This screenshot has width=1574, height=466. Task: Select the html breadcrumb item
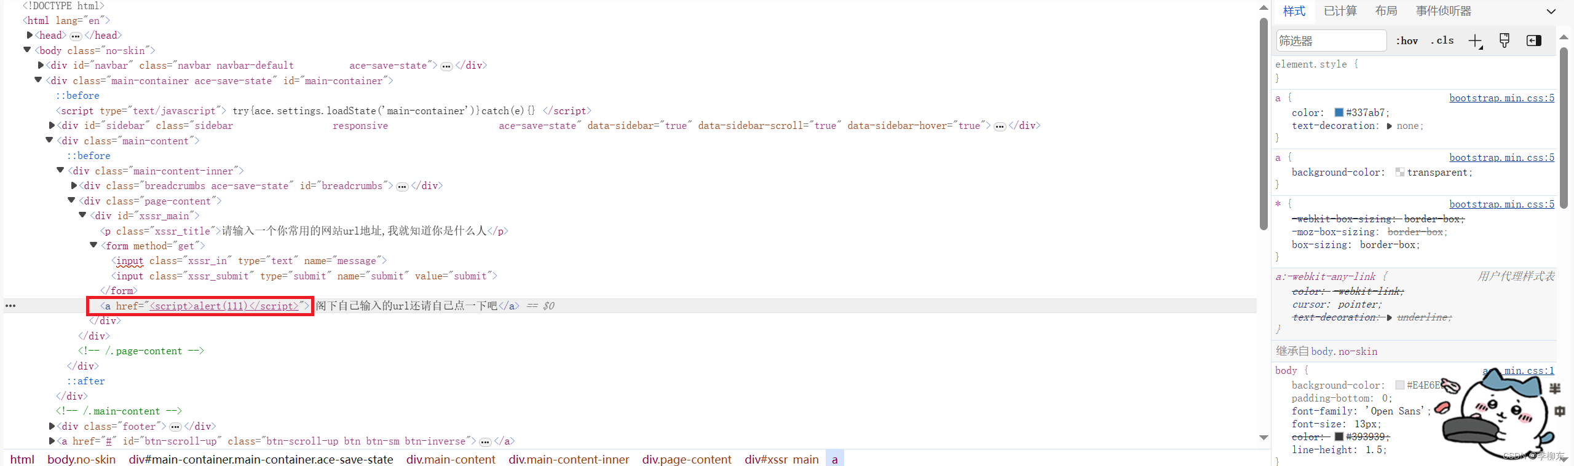coord(22,459)
